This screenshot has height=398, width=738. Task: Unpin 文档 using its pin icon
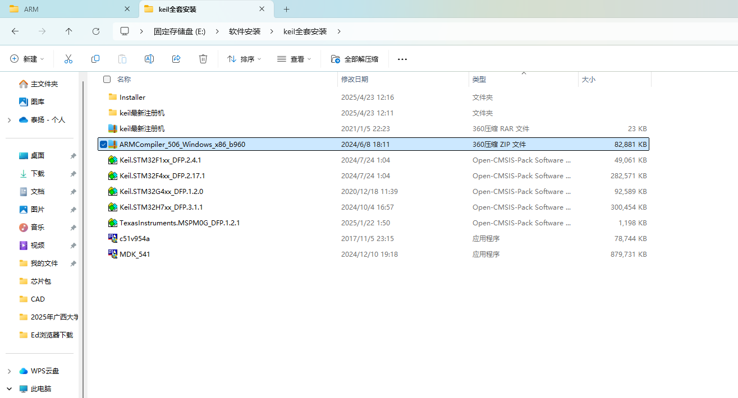(x=73, y=192)
